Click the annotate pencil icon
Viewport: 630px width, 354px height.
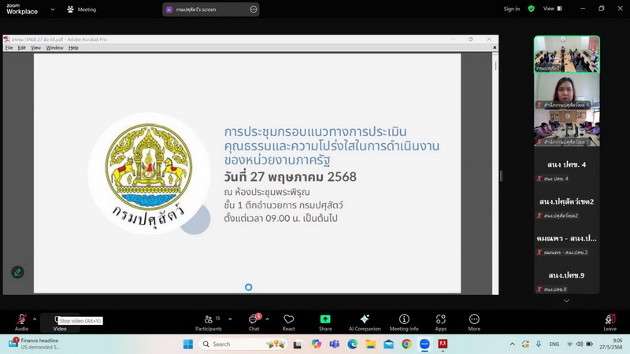[x=17, y=272]
